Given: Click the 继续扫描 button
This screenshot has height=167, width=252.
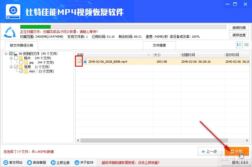Looking at the screenshot, I should [x=239, y=28].
